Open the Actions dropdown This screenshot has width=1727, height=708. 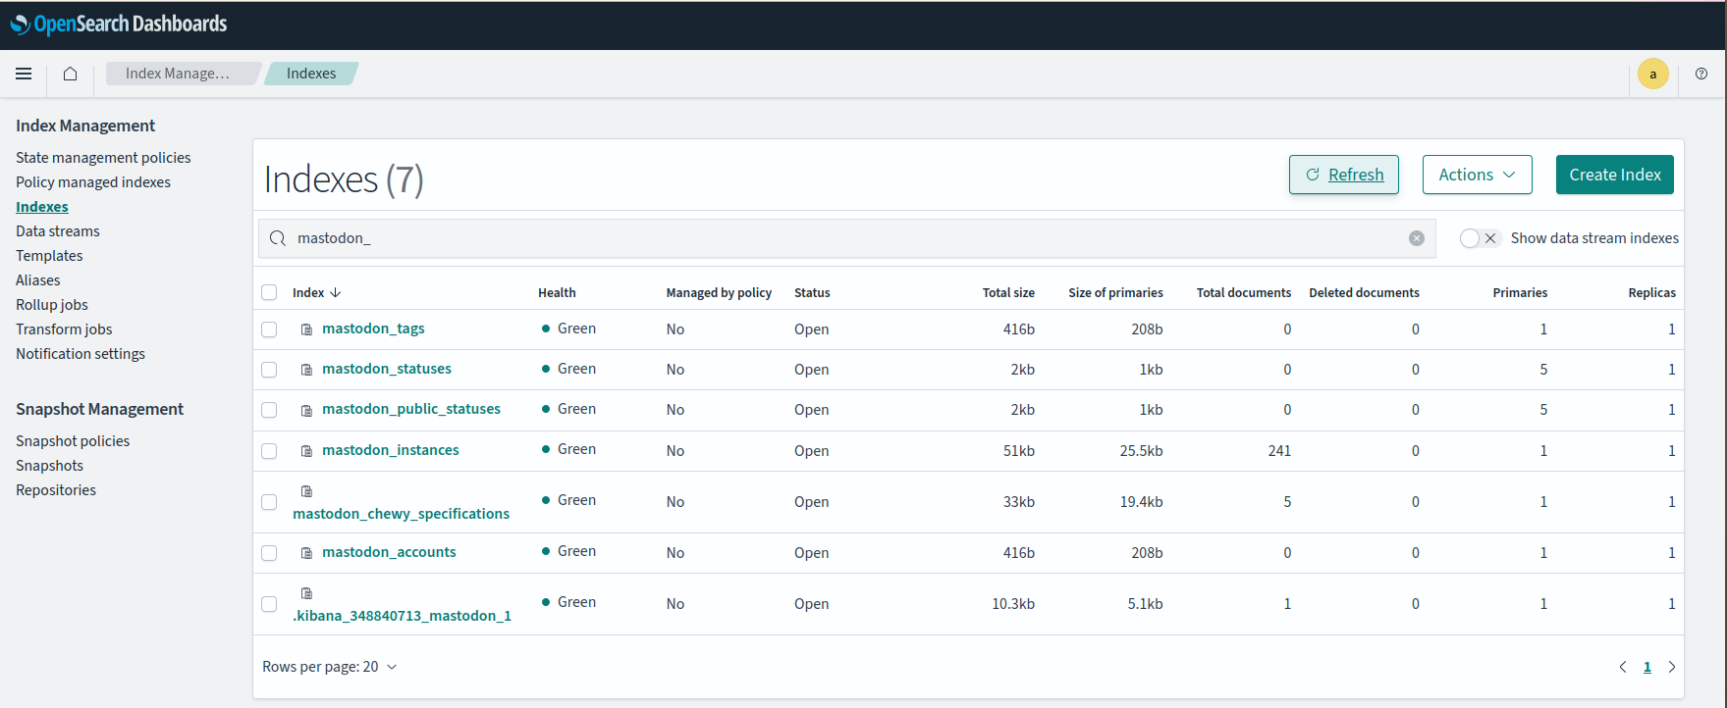tap(1477, 175)
